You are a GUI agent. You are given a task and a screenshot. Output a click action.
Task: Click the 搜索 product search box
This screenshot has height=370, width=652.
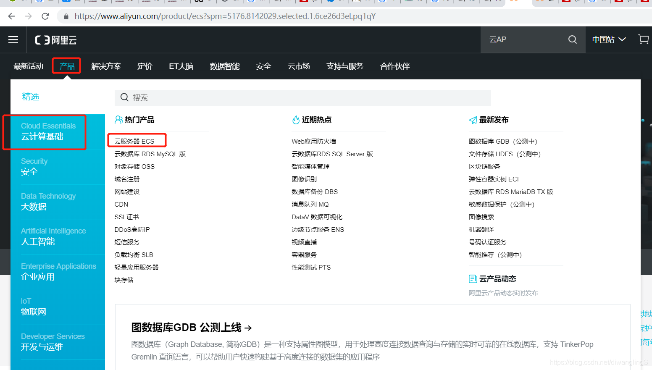point(303,97)
